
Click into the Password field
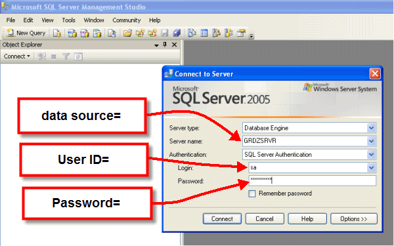pyautogui.click(x=313, y=180)
